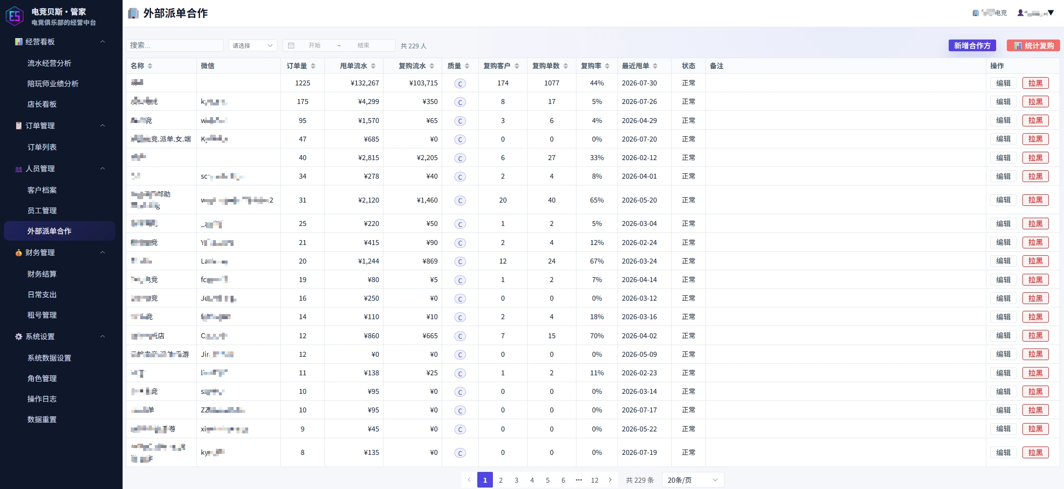The width and height of the screenshot is (1064, 489).
Task: Open 数据重置 in sidebar
Action: click(x=42, y=419)
